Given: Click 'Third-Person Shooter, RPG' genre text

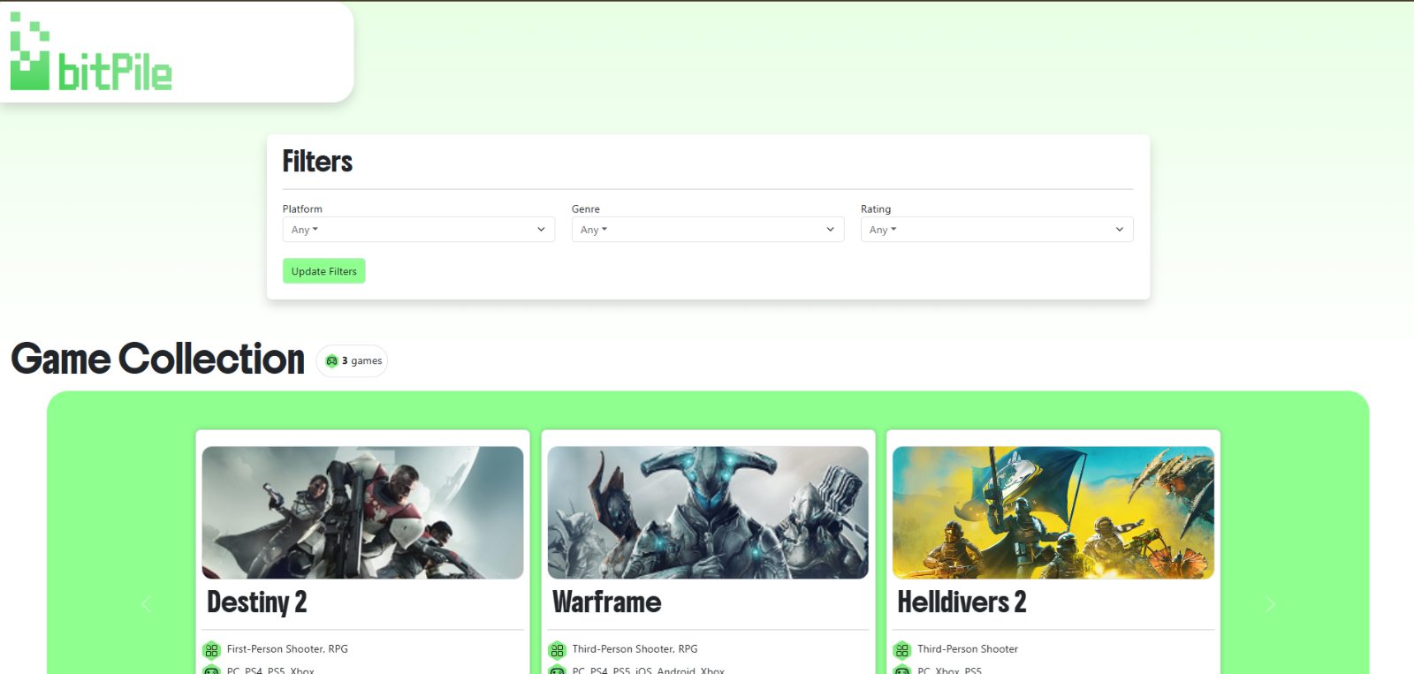Looking at the screenshot, I should [635, 649].
